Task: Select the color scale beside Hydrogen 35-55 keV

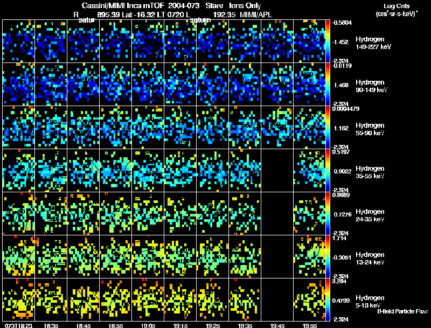Action: click(x=328, y=171)
